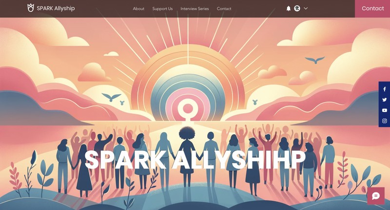Click the SPARK ALLYSHIHP hero heading
Viewport: 390px width, 210px height.
(195, 160)
